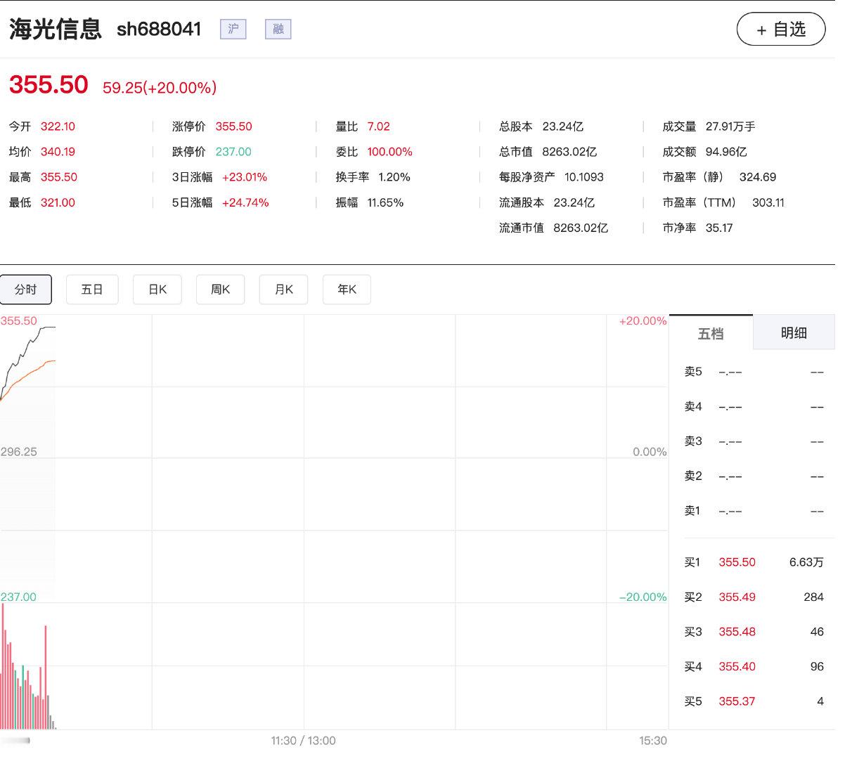
Task: Click the stock name 海光信息
Action: [x=56, y=29]
